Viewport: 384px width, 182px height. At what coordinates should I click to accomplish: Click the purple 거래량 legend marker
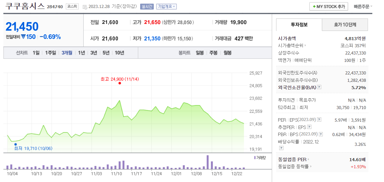click(x=255, y=157)
